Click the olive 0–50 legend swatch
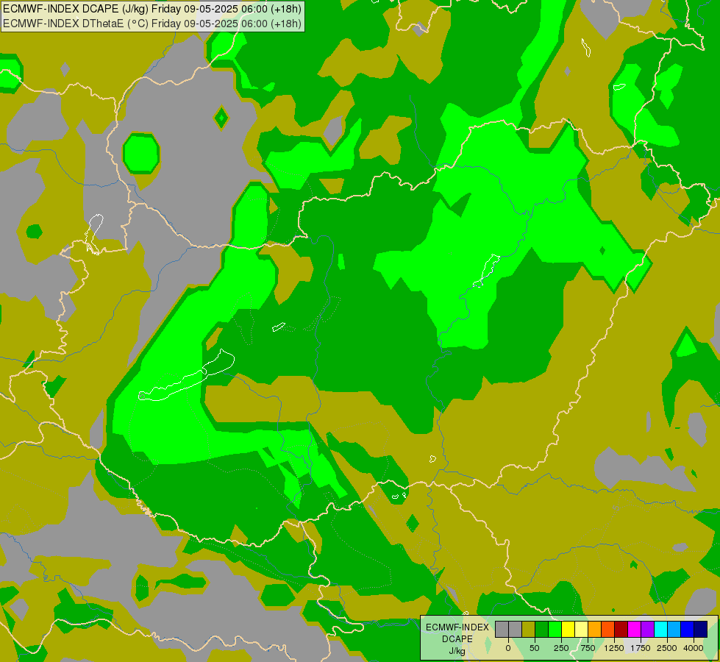 529,629
